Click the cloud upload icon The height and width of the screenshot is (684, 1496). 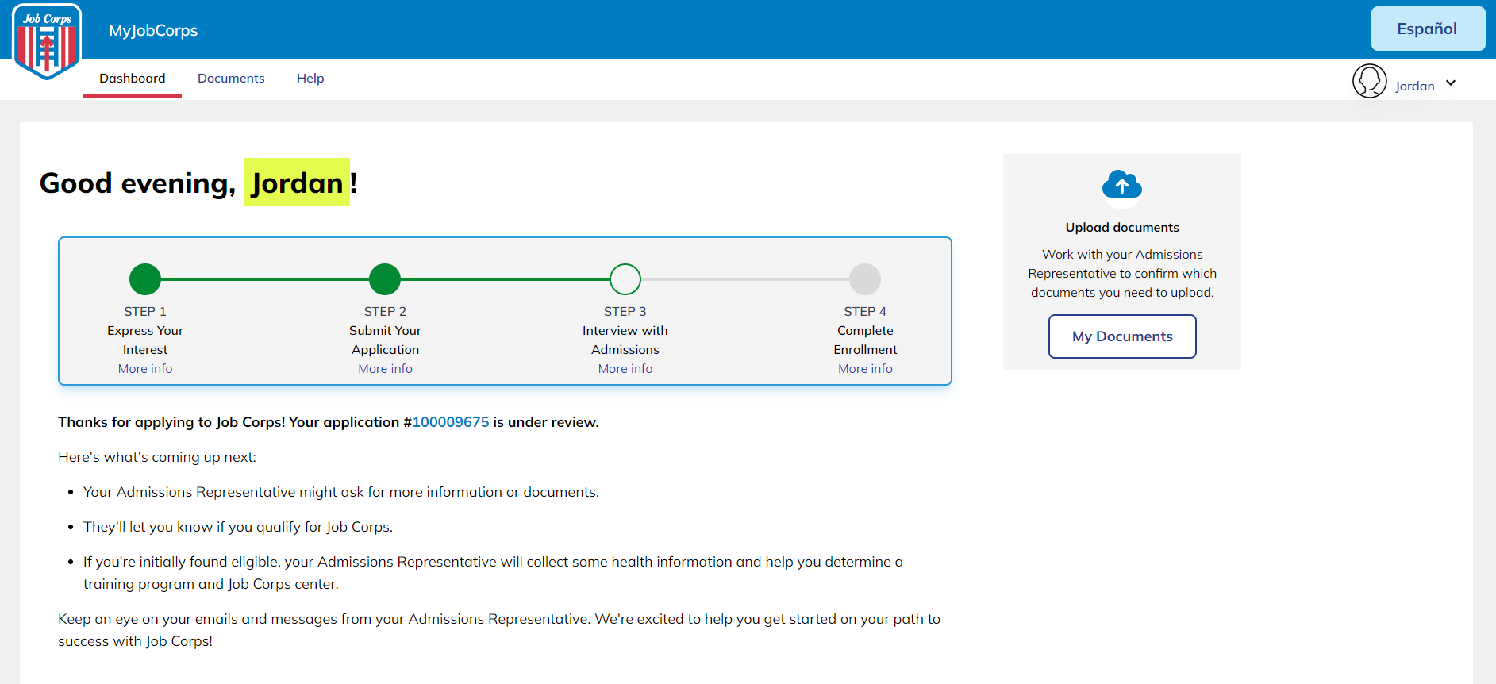point(1121,186)
